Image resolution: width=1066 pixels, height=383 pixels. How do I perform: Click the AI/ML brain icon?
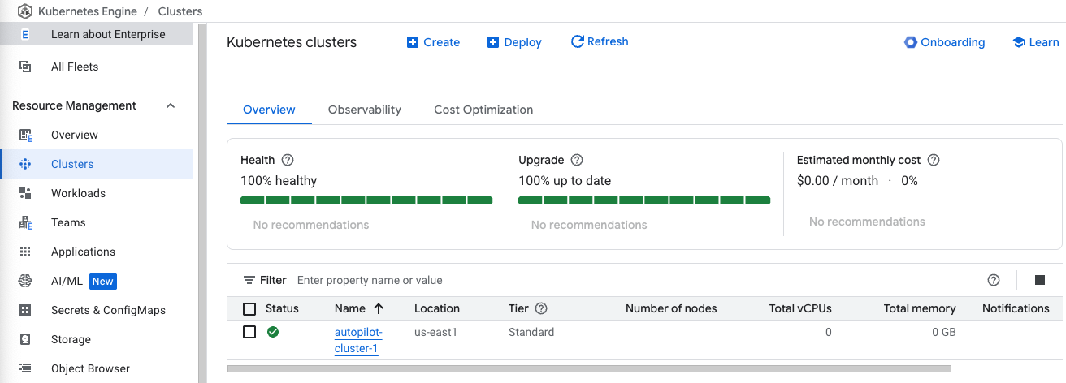(x=25, y=281)
